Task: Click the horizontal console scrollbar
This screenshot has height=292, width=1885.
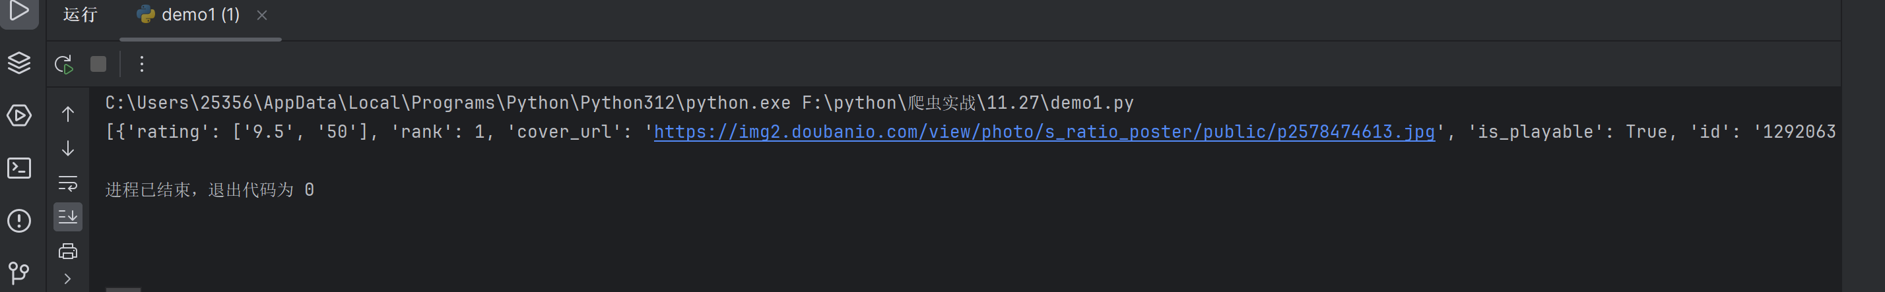Action: point(123,289)
